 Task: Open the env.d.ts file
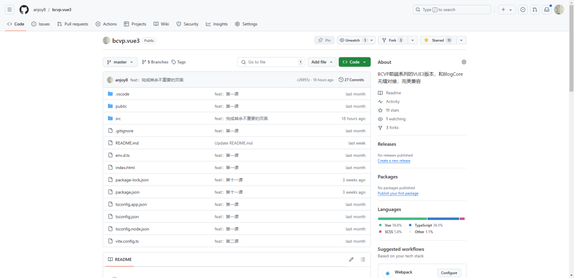pyautogui.click(x=122, y=155)
